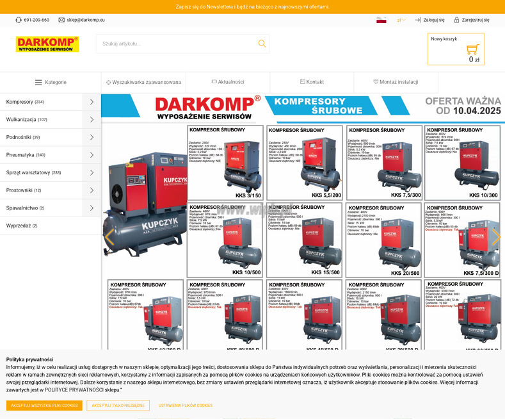This screenshot has height=419, width=505.
Task: Click the 691-209-660 phone number
Action: click(36, 20)
